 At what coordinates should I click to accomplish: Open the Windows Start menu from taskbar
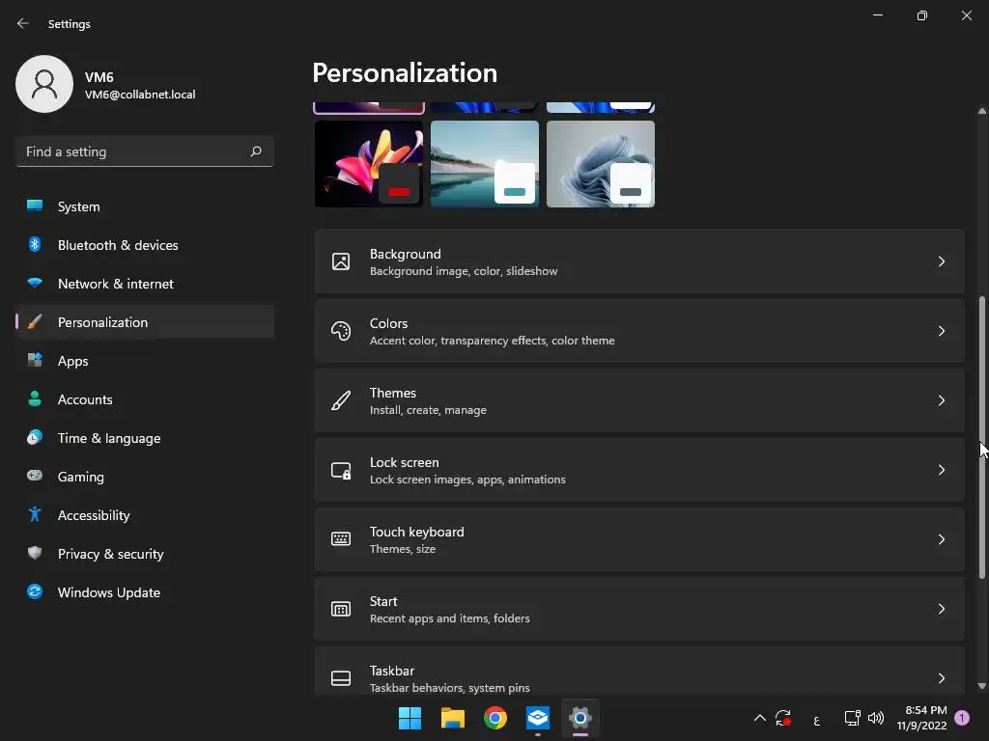click(x=410, y=718)
